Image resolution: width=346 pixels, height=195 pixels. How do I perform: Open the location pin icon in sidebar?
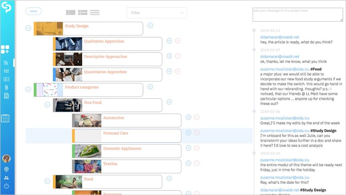click(x=6, y=169)
